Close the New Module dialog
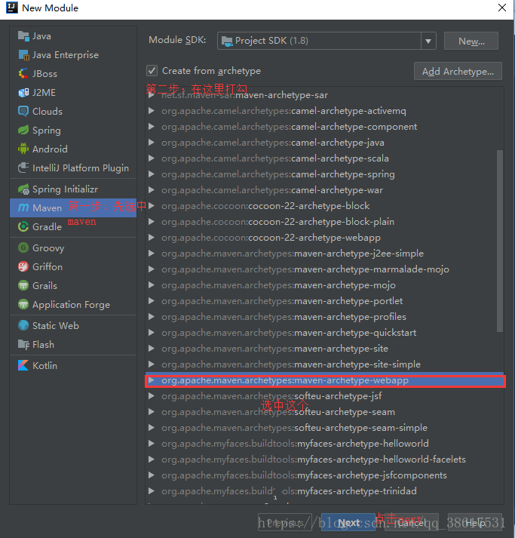Screen dimensions: 515x538 pyautogui.click(x=502, y=8)
